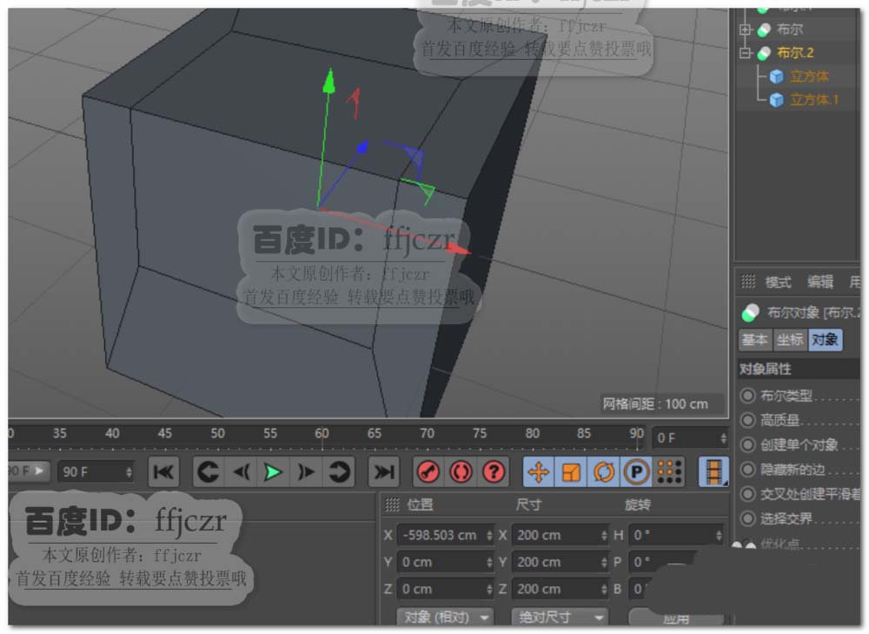Click frame 60 on the timeline ruler
This screenshot has height=634, width=869.
322,433
